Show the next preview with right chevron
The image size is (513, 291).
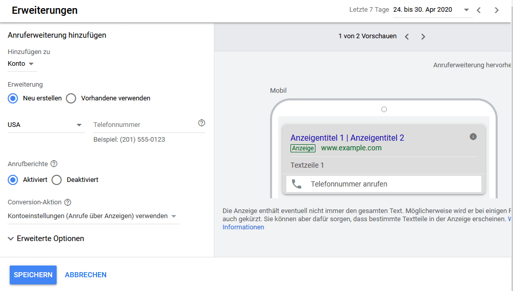[423, 37]
